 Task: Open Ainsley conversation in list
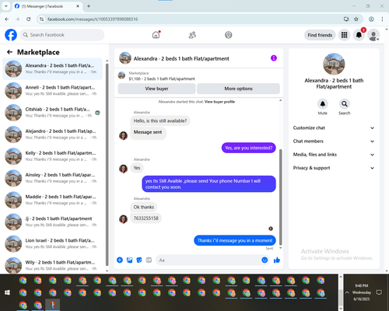[53, 178]
